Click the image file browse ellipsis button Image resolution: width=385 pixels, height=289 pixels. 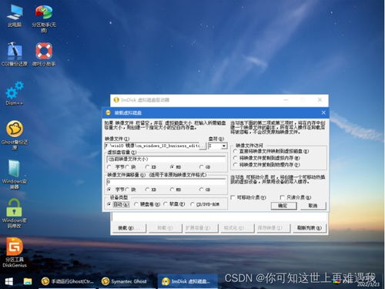click(x=203, y=146)
